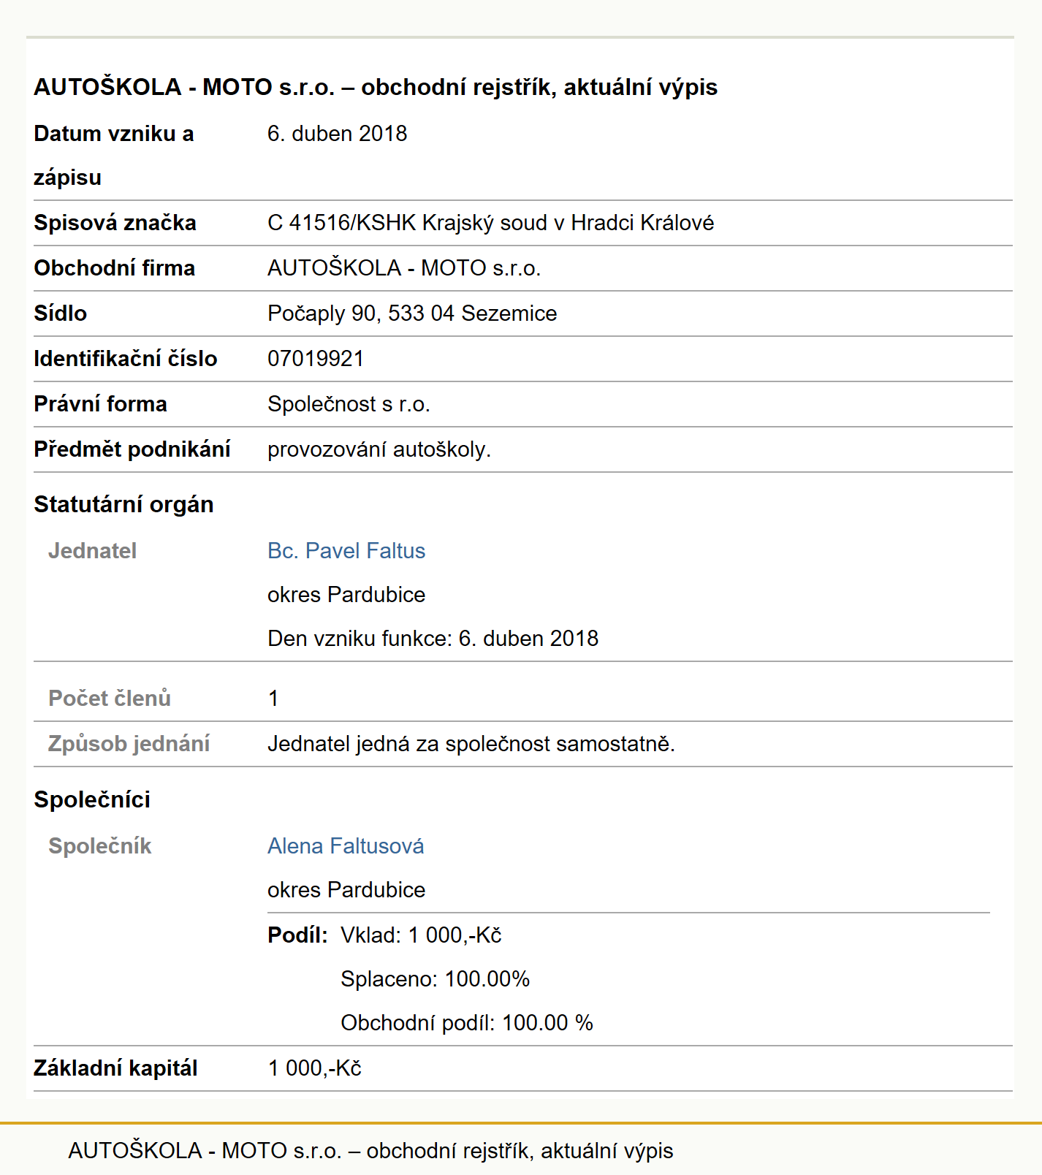
Task: Click the footer title at page bottom
Action: tap(370, 1151)
